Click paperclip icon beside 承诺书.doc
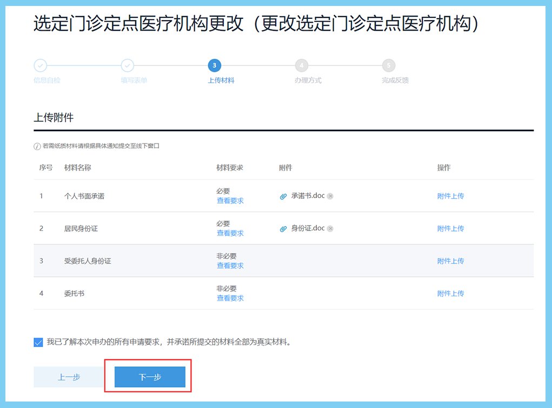 [283, 196]
